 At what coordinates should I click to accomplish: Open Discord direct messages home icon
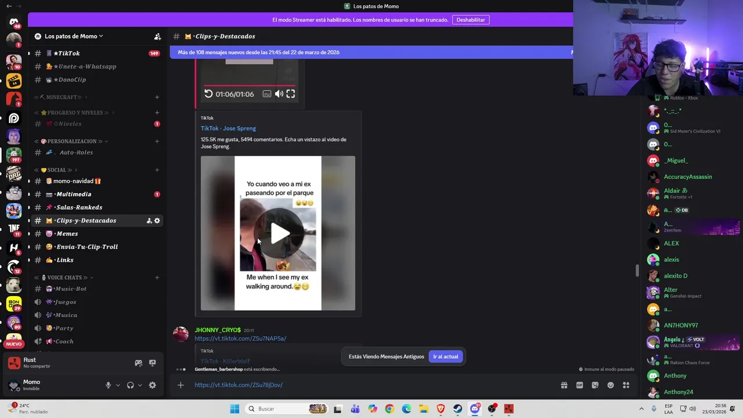[x=14, y=21]
